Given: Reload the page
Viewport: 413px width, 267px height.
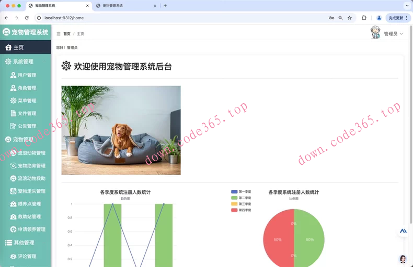Looking at the screenshot, I should tap(27, 18).
